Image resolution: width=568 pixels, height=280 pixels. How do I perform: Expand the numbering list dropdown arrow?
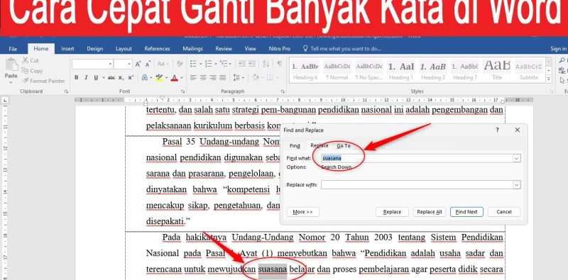tap(216, 64)
